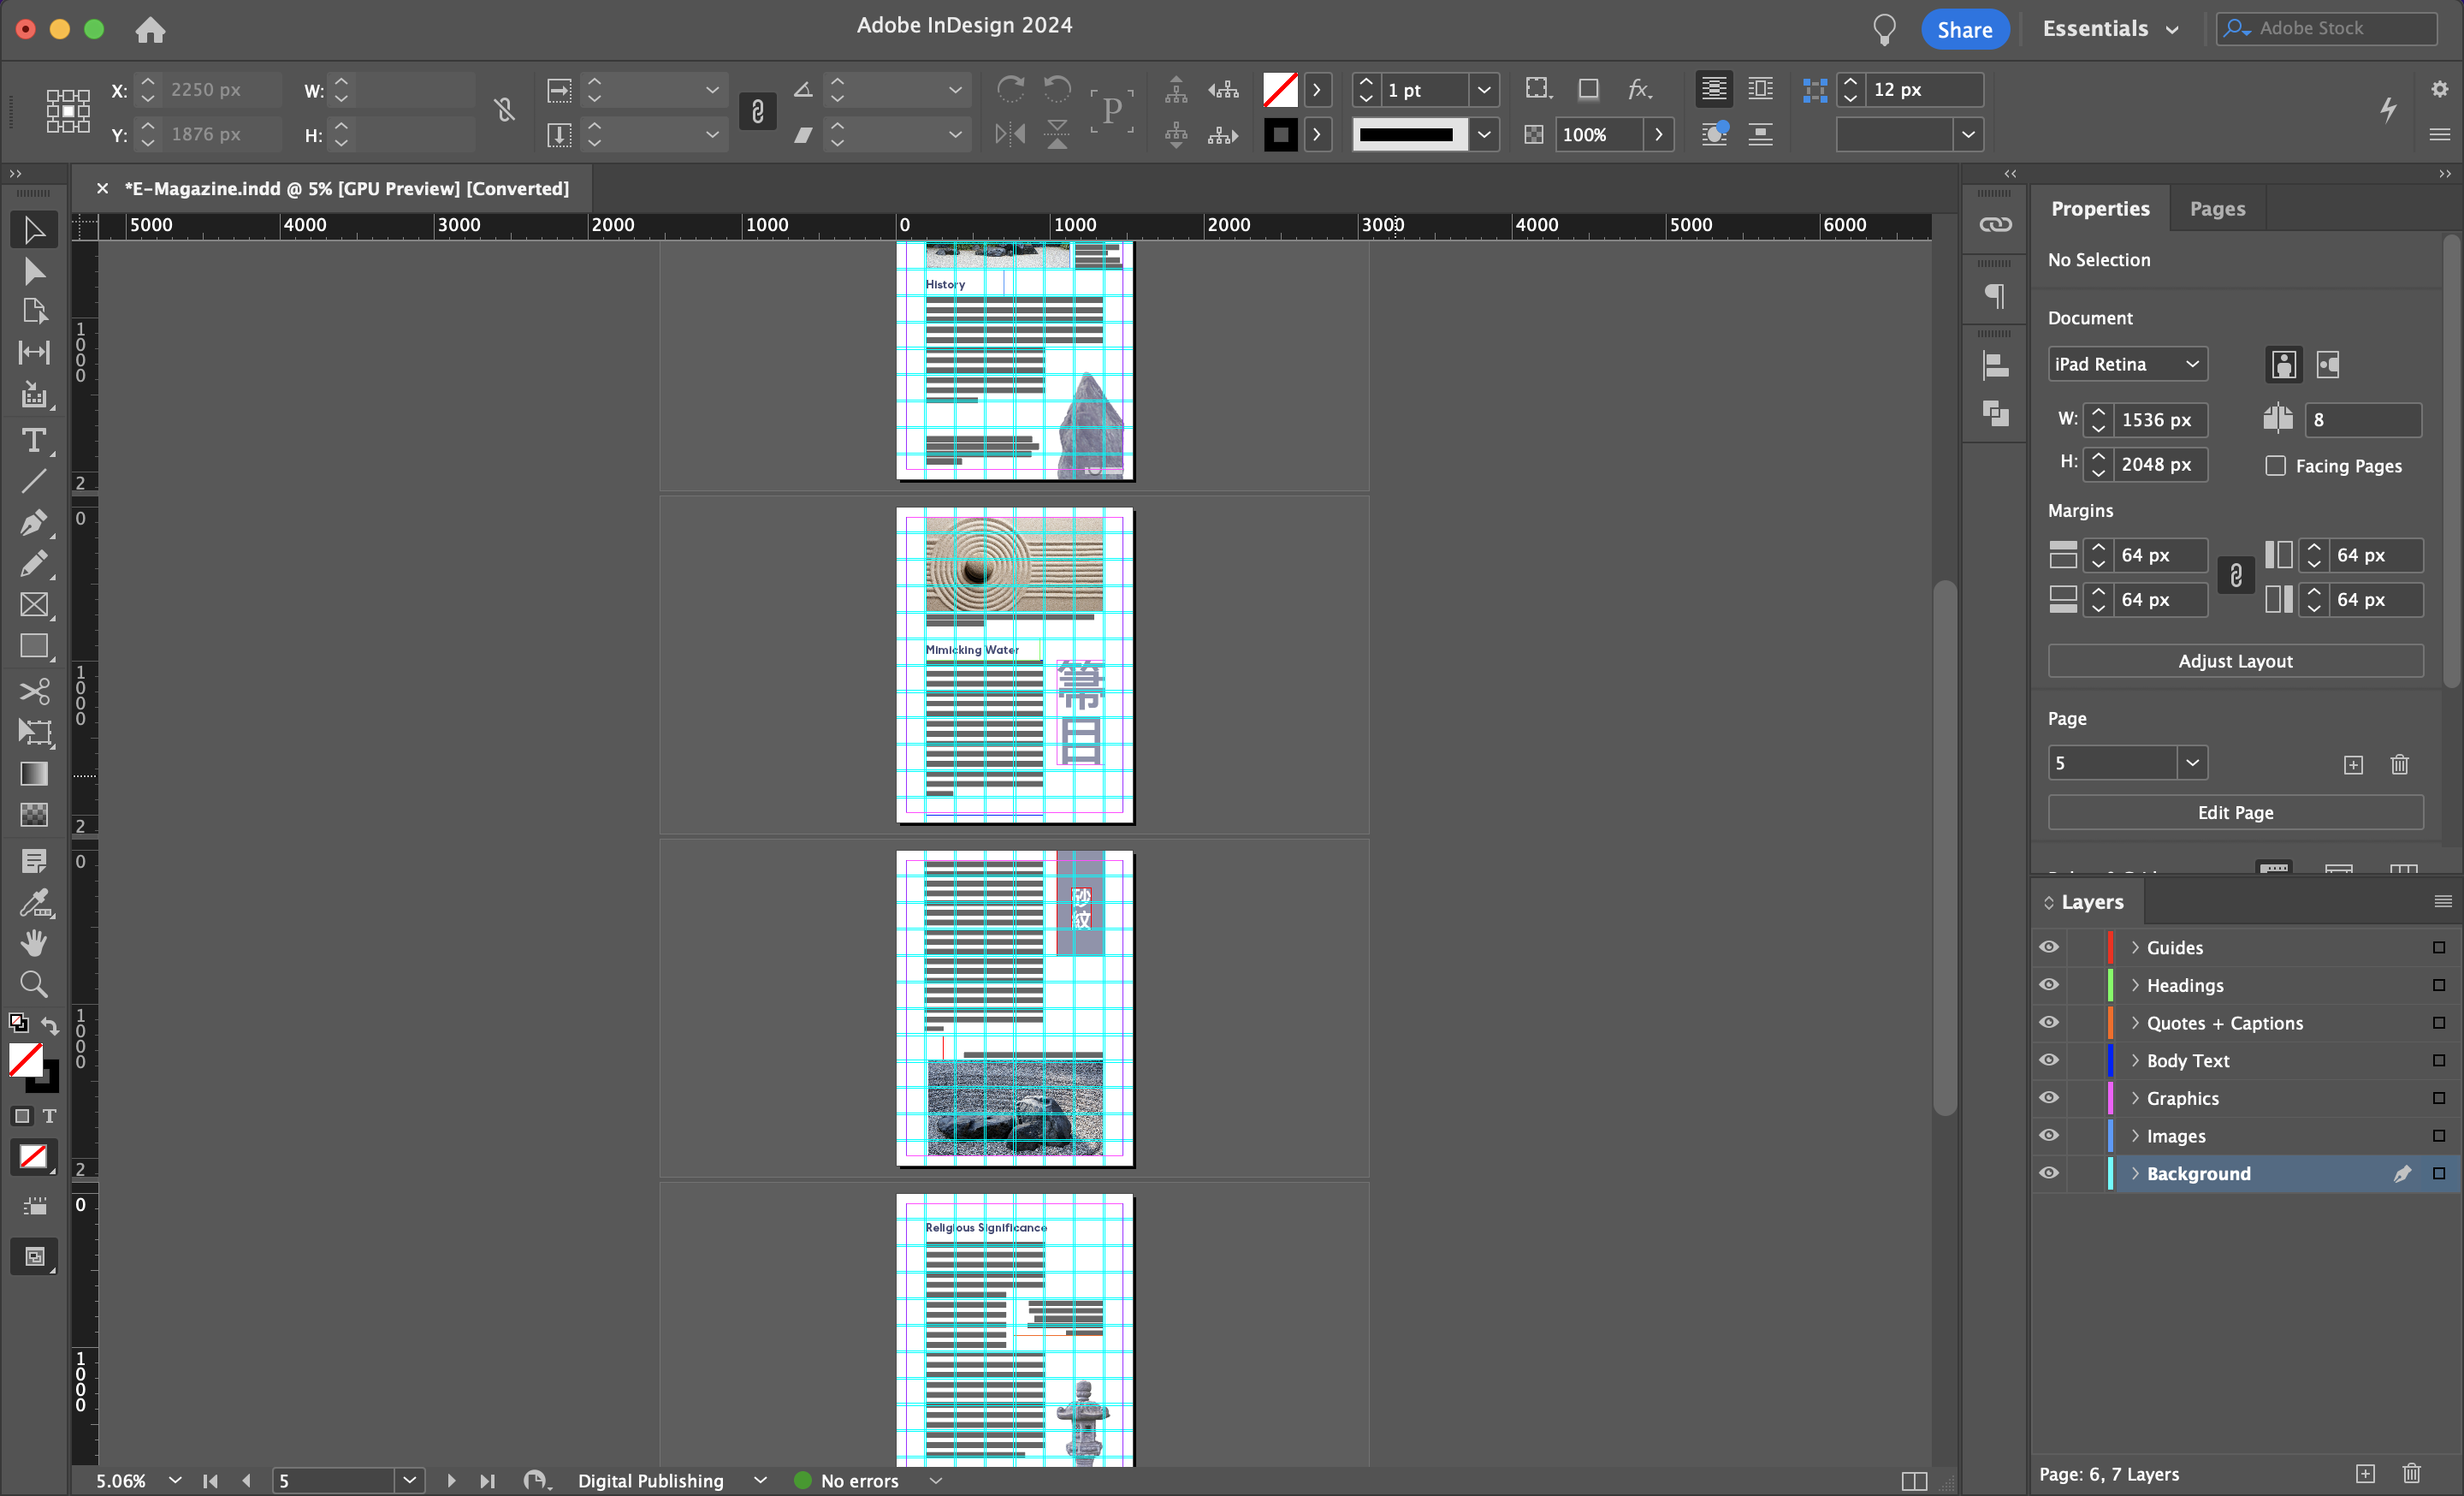Open the control bar panel menu
This screenshot has height=1496, width=2464.
click(x=2440, y=135)
